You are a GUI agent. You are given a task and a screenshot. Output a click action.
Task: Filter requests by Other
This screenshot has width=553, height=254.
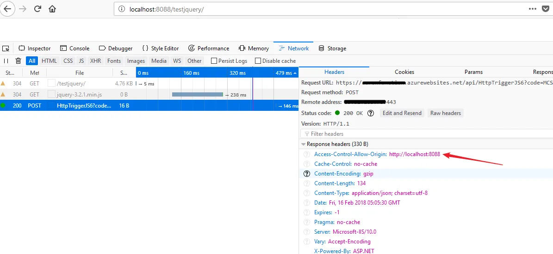pos(194,61)
